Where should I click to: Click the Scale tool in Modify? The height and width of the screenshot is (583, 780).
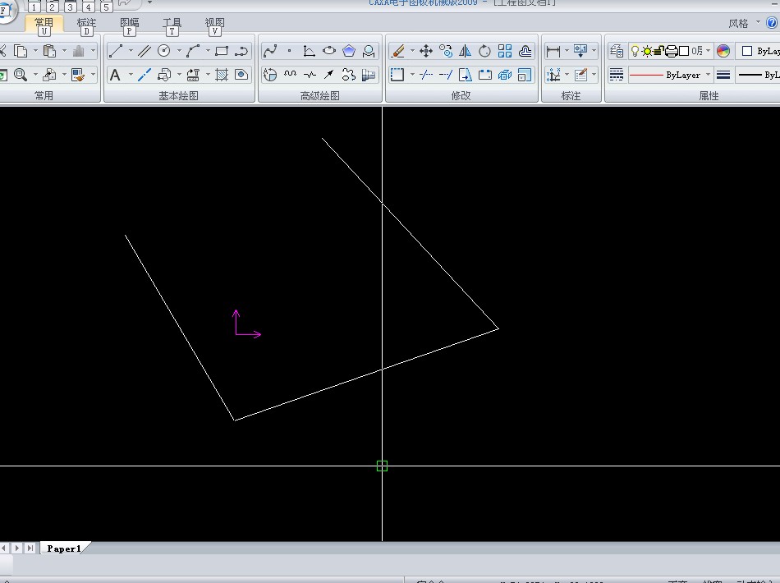tap(525, 75)
